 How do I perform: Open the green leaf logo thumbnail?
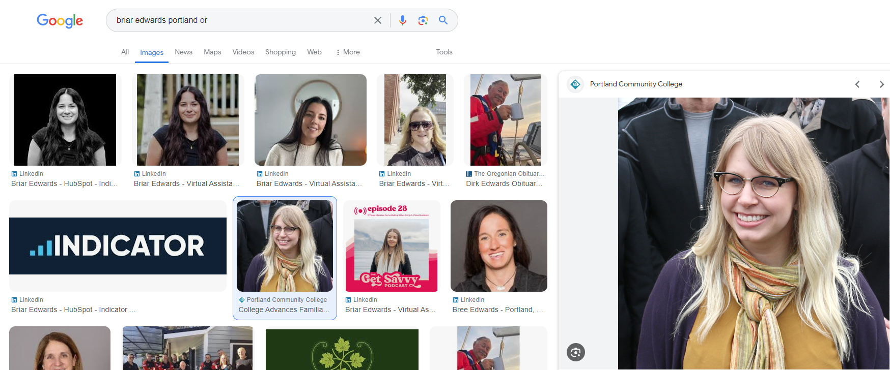[342, 349]
